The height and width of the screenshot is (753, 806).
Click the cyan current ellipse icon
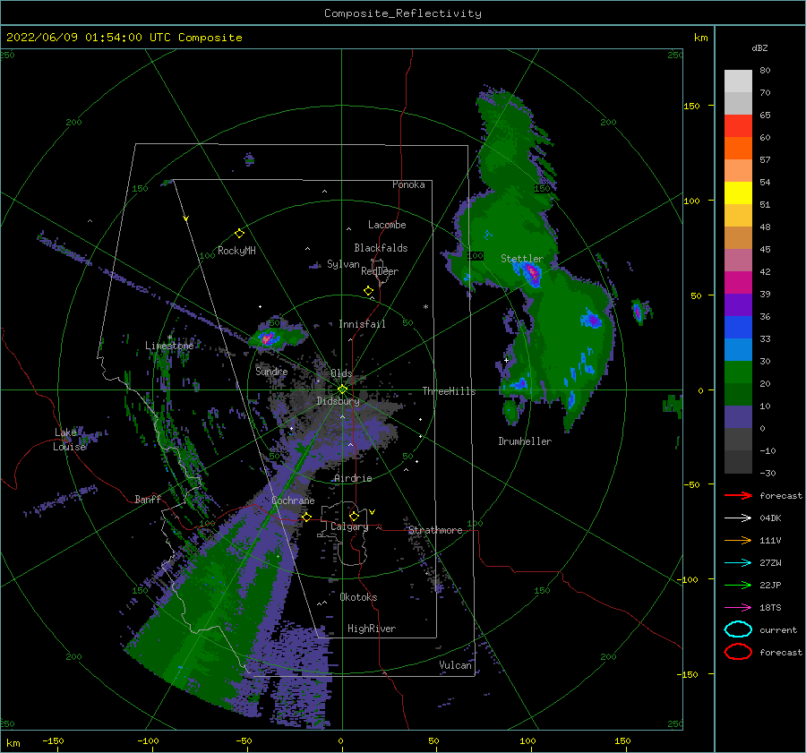pyautogui.click(x=738, y=629)
